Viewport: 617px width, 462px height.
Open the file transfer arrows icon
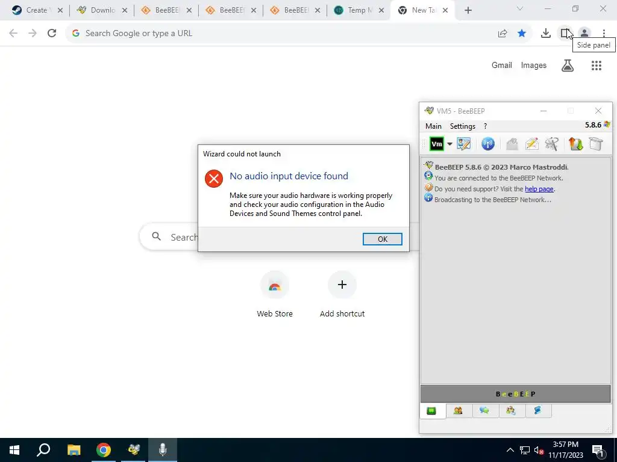575,144
